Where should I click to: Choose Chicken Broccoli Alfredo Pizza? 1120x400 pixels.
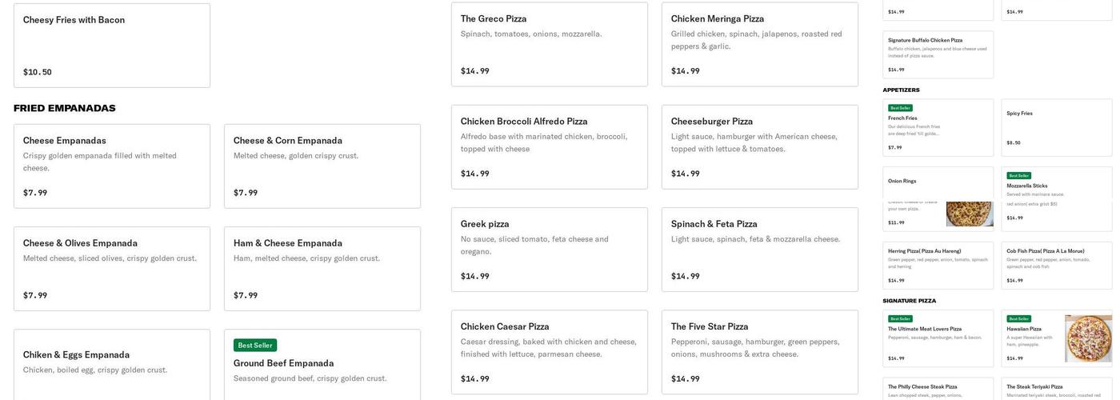click(x=549, y=146)
